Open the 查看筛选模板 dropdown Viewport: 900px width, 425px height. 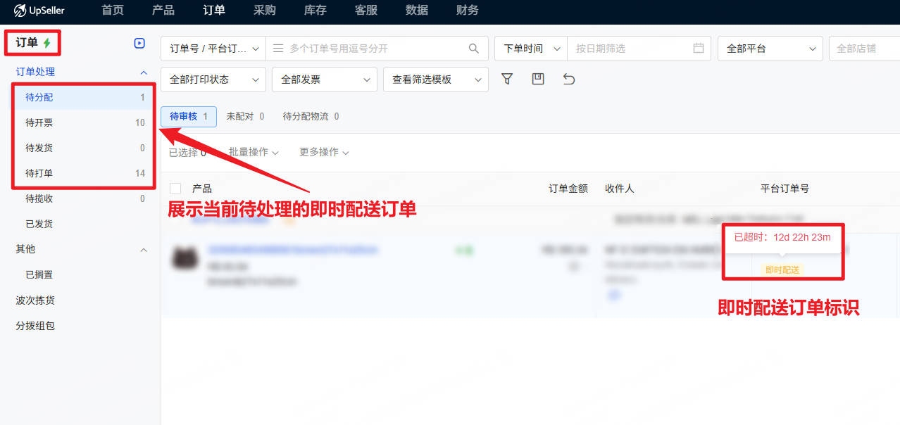tap(436, 80)
